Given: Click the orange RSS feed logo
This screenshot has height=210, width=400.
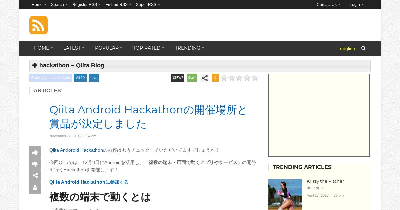Looking at the screenshot, I should click(x=38, y=25).
